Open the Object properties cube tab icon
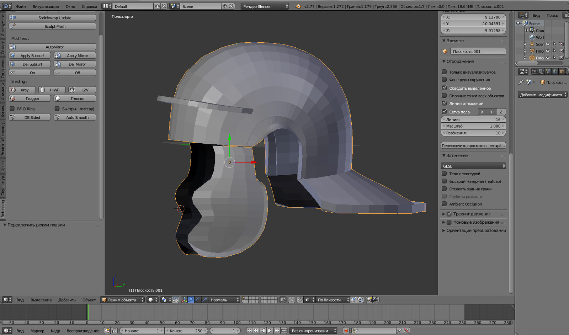 (x=562, y=71)
